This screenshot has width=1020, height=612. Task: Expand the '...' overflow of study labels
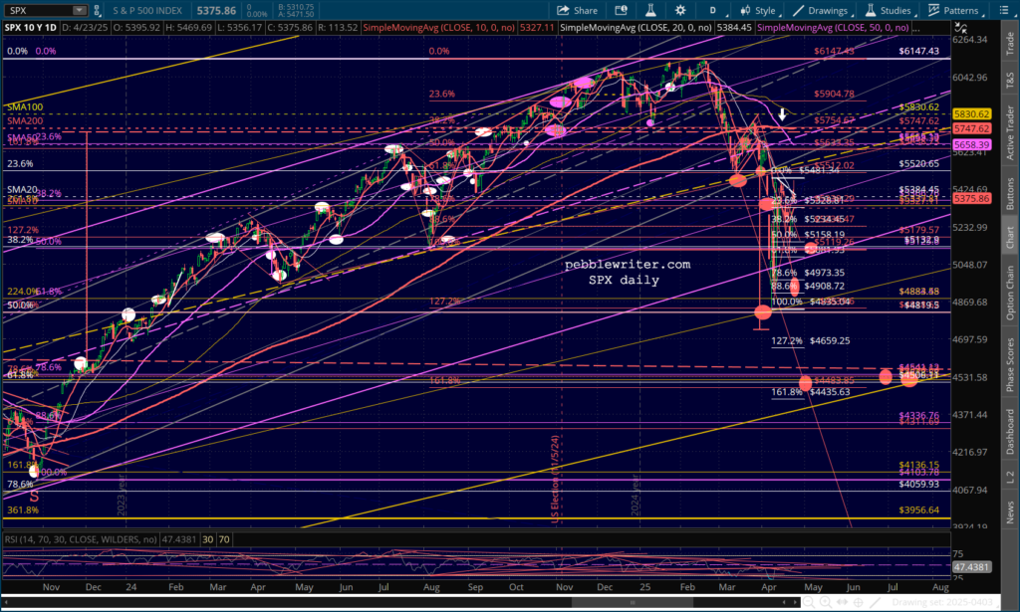pos(916,28)
